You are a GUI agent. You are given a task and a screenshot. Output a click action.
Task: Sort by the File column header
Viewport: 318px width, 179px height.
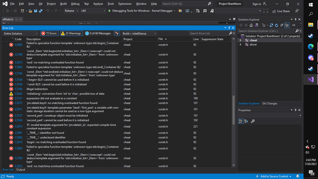point(160,39)
